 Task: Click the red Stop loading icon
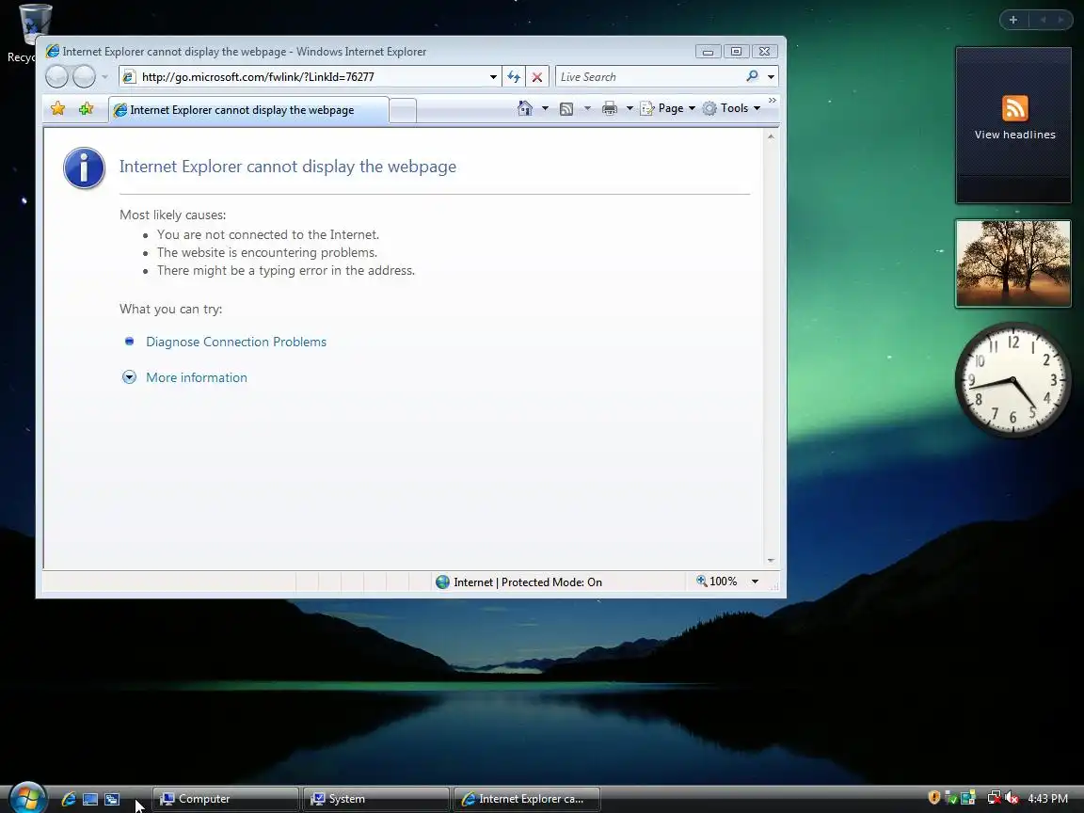click(x=537, y=77)
